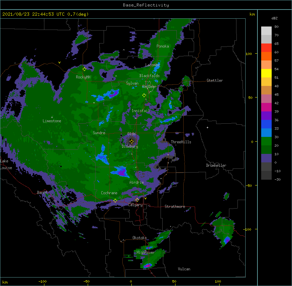
Task: Click the yellow diamond marker south of RedDeer
Action: [x=144, y=95]
